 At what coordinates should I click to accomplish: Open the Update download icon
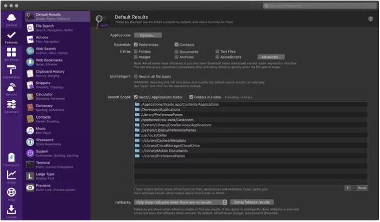point(11,210)
